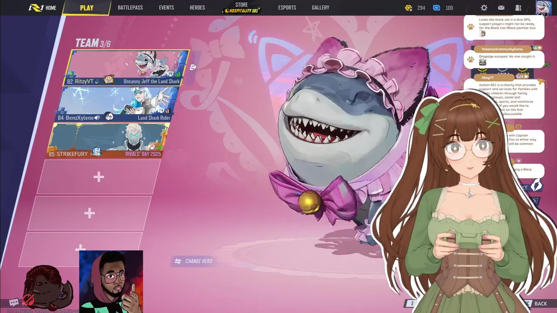Click the leave team exit icon
557x313 pixels.
pyautogui.click(x=193, y=67)
